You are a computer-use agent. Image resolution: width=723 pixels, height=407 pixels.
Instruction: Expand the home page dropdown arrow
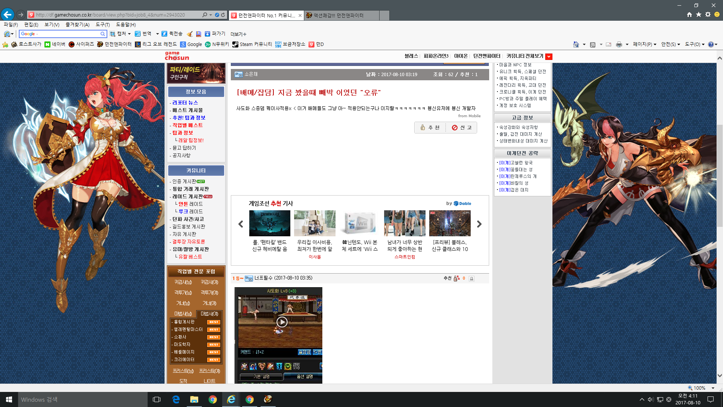[x=584, y=44]
